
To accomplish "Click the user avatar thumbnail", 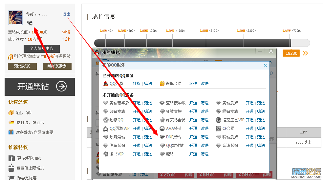I will [15, 18].
